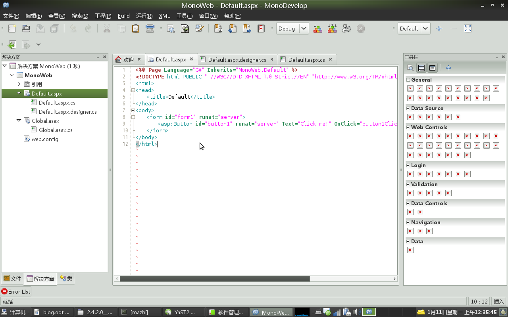Go to next bookmark icon
Screen dimensions: 508x317
[247, 29]
